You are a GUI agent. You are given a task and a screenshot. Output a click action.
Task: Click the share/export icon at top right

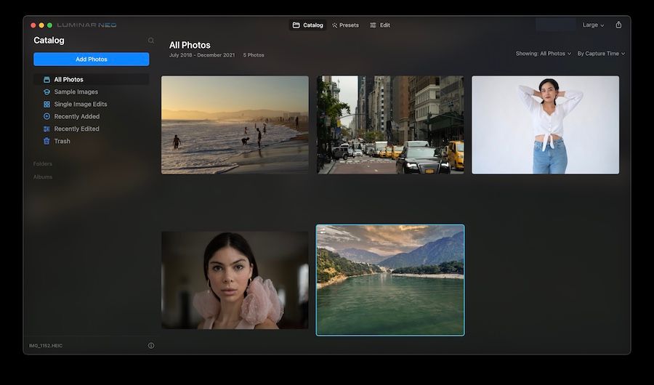click(618, 25)
